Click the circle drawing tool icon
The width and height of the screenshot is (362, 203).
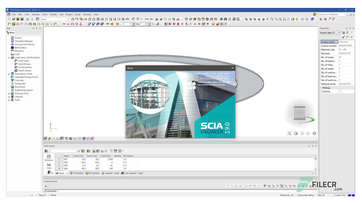77,24
